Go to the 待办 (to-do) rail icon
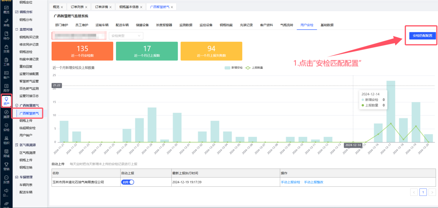438x208 pixels. 6,35
